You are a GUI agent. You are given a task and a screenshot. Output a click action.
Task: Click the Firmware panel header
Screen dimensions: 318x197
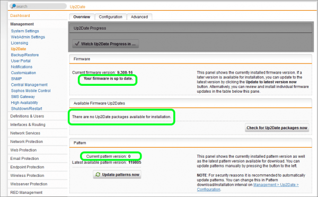tap(191, 59)
